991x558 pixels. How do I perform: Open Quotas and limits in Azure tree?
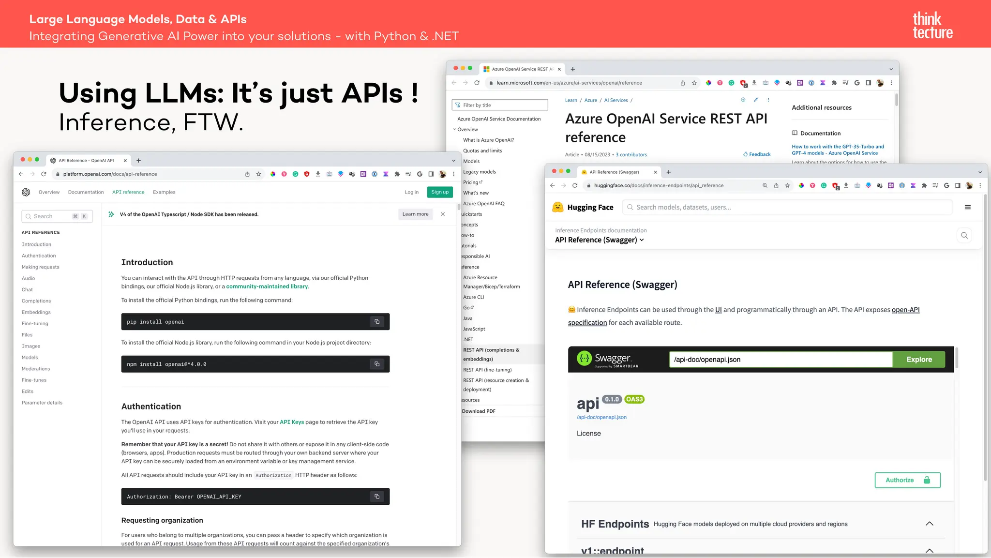[482, 151]
